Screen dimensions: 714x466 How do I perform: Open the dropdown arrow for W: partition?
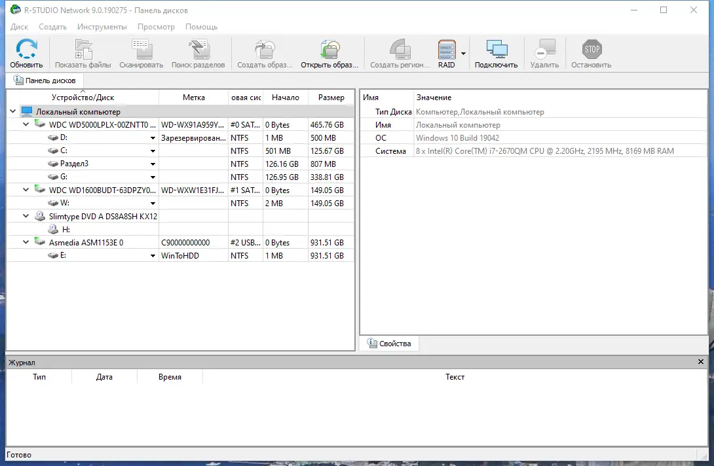(153, 204)
